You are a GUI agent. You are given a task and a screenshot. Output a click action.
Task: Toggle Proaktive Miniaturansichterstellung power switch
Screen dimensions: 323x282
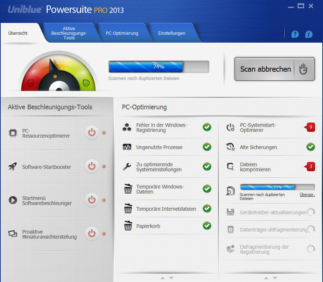point(92,234)
